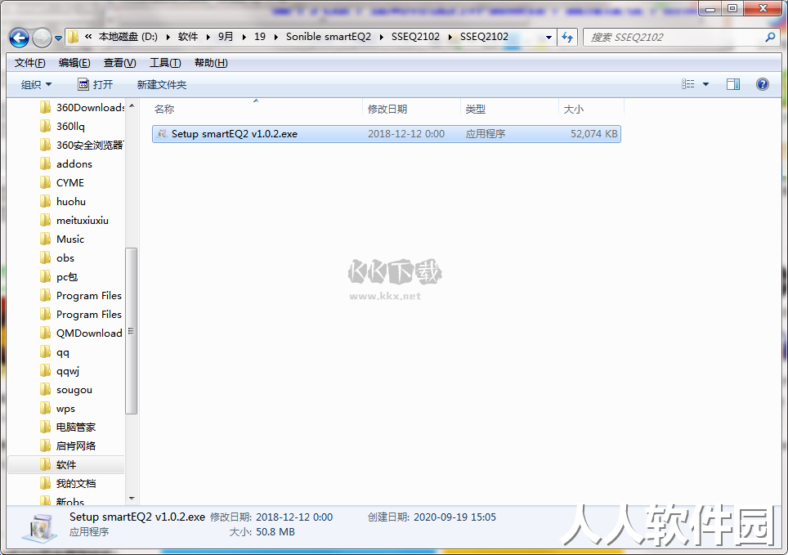The image size is (788, 555).
Task: Click the obs folder icon
Action: pyautogui.click(x=45, y=258)
